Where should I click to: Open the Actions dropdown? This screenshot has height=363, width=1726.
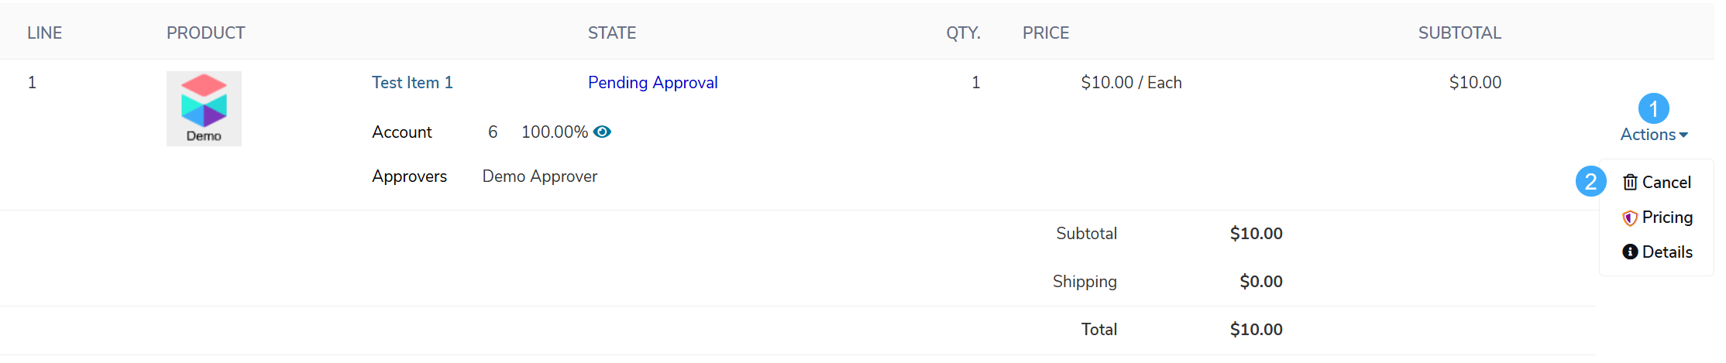coord(1654,135)
